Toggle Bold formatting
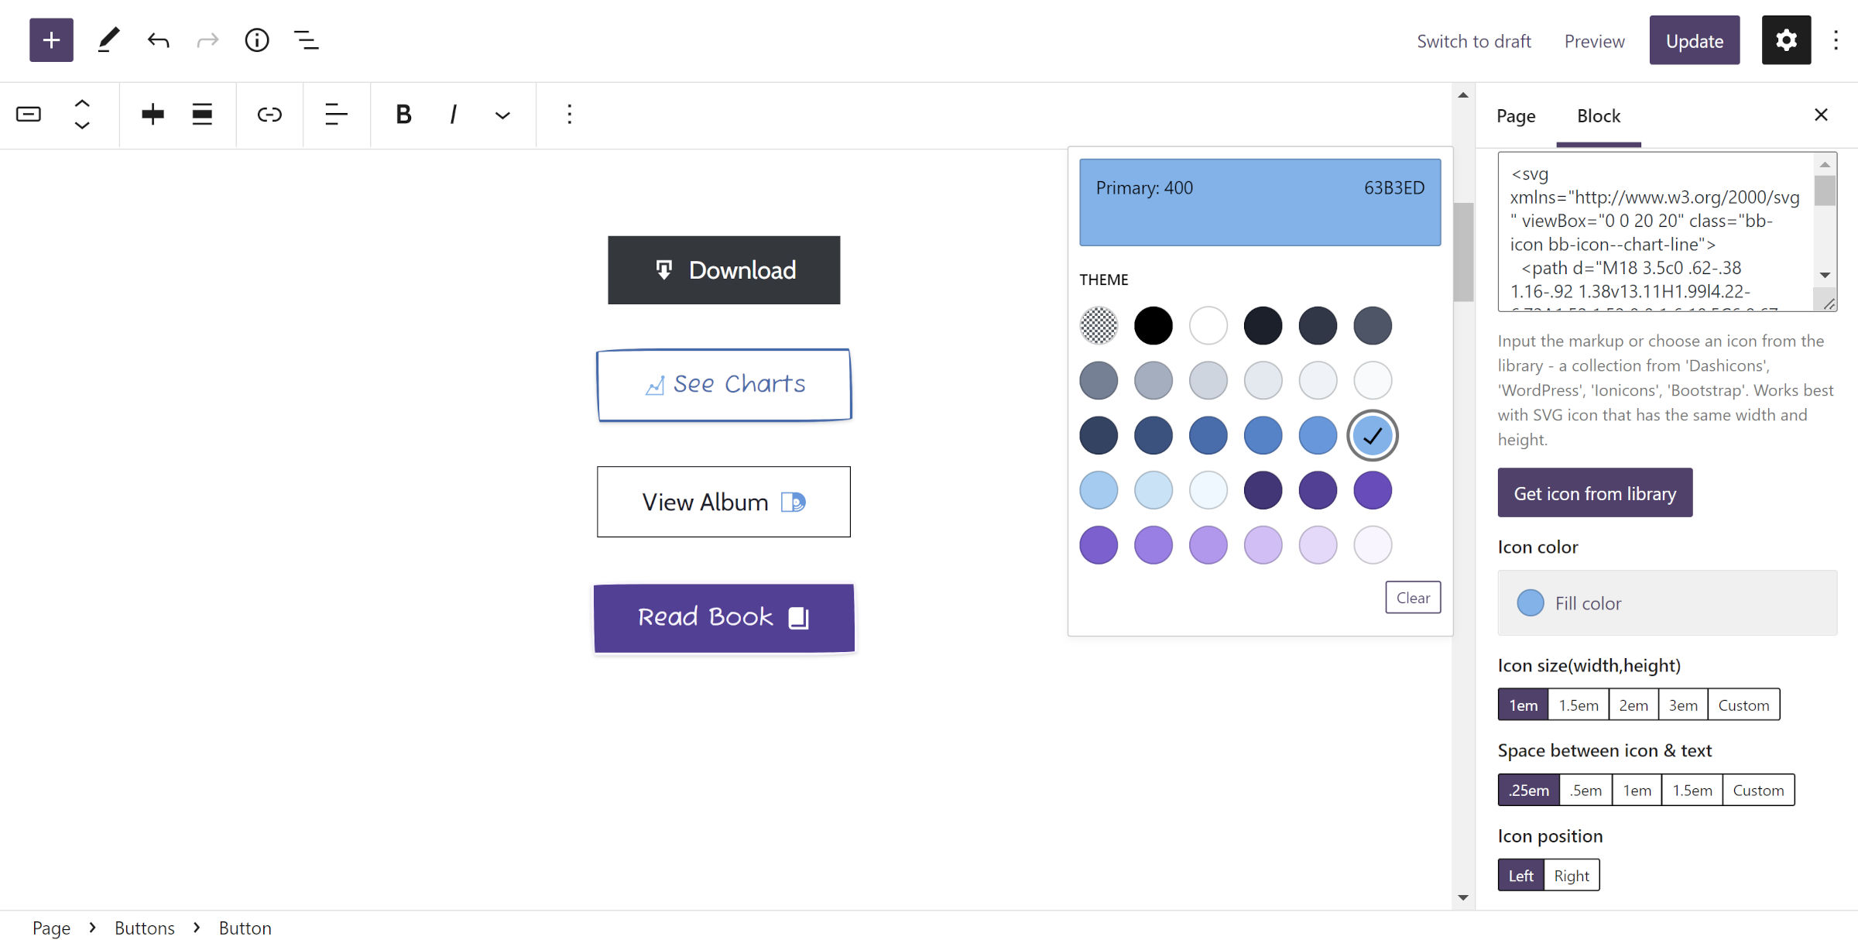This screenshot has height=940, width=1858. point(403,115)
